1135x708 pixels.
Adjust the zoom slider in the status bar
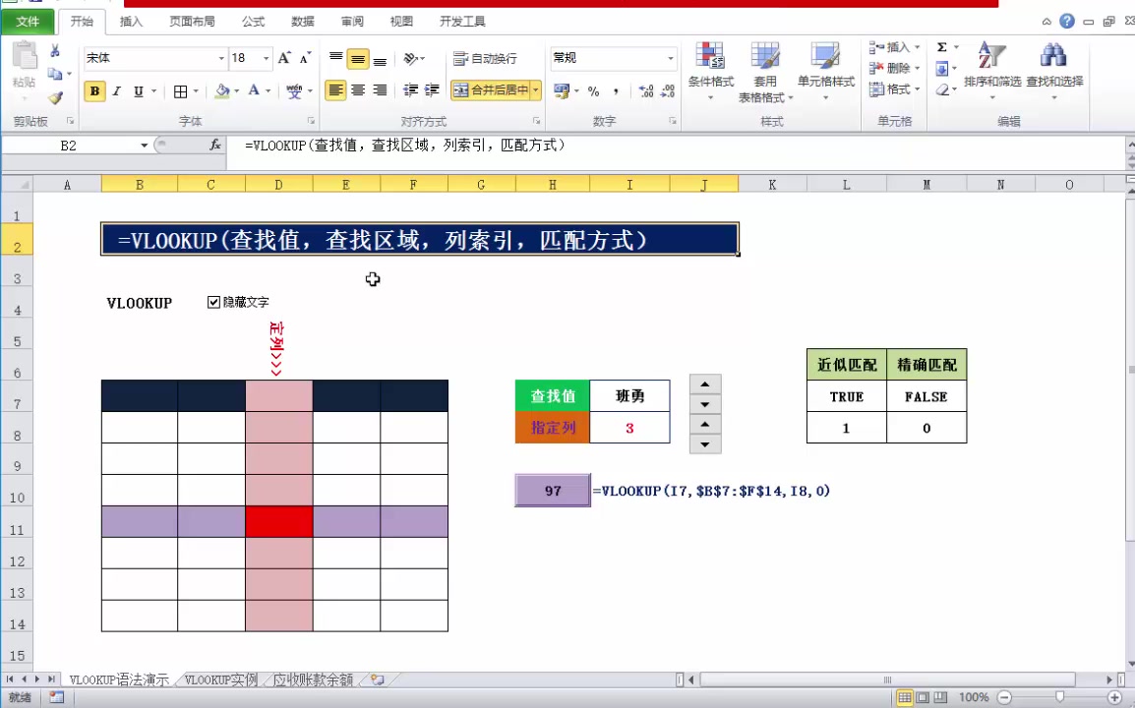tap(1060, 697)
